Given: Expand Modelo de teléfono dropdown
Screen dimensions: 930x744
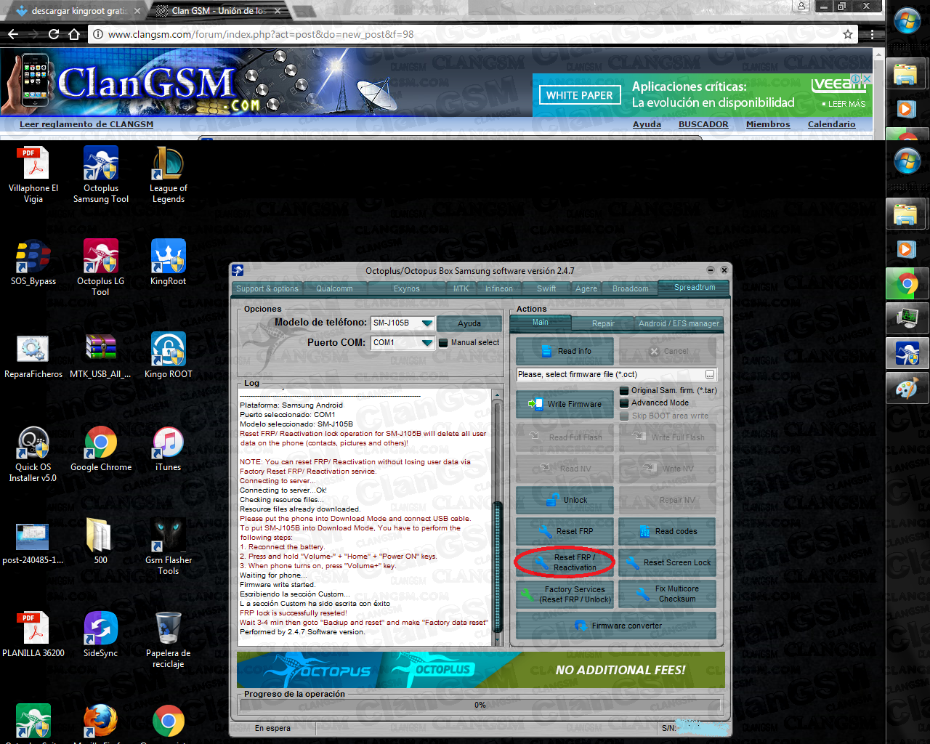Looking at the screenshot, I should click(427, 323).
